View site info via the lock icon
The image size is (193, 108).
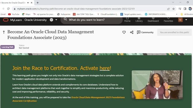(15, 9)
